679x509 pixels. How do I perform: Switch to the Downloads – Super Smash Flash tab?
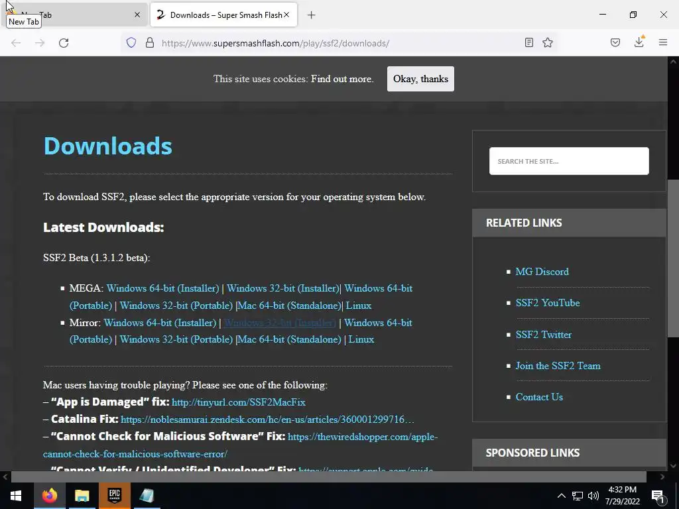pyautogui.click(x=224, y=15)
